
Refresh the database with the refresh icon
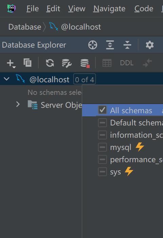click(50, 63)
